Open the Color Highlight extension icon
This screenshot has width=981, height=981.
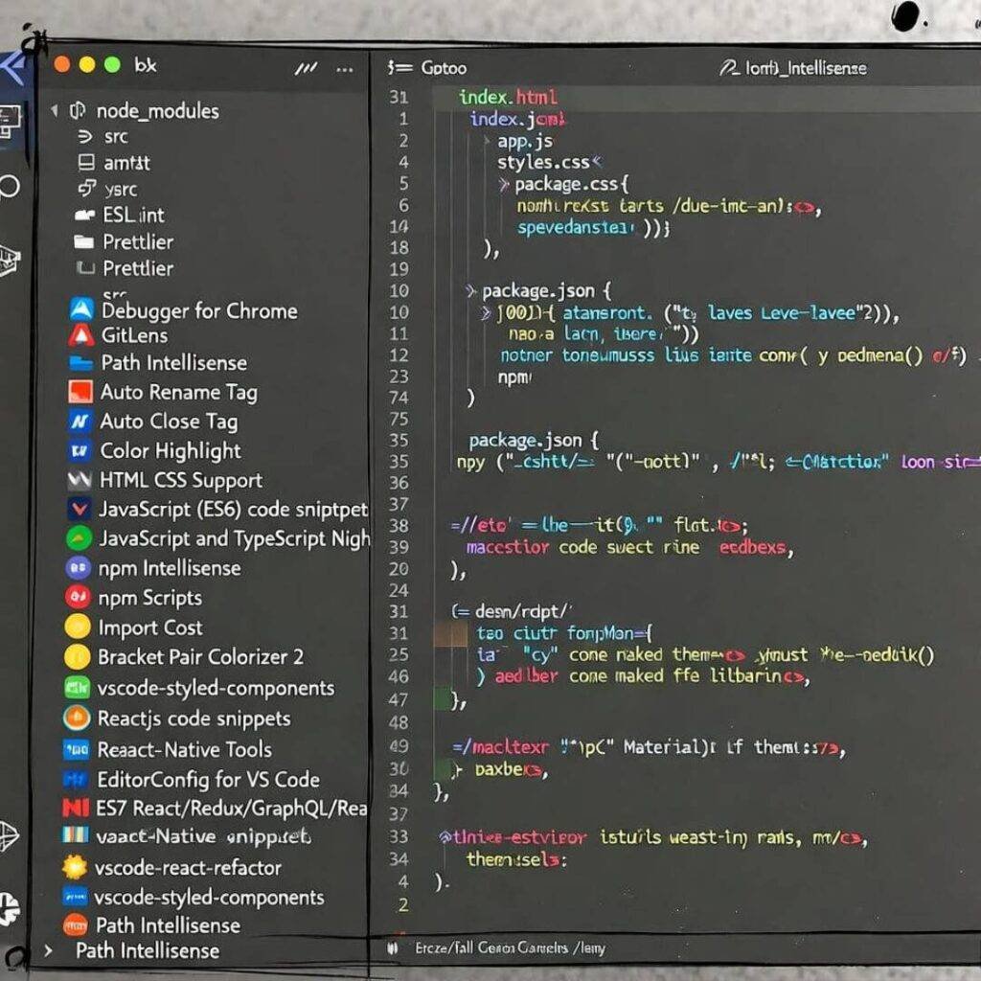[x=81, y=450]
